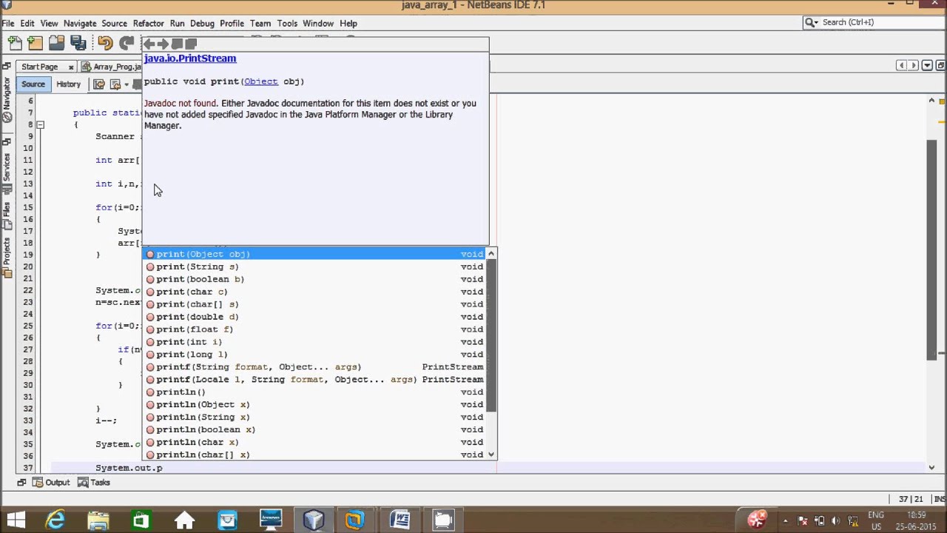This screenshot has height=533, width=947.
Task: Maximize the editor window icon
Action: [940, 66]
